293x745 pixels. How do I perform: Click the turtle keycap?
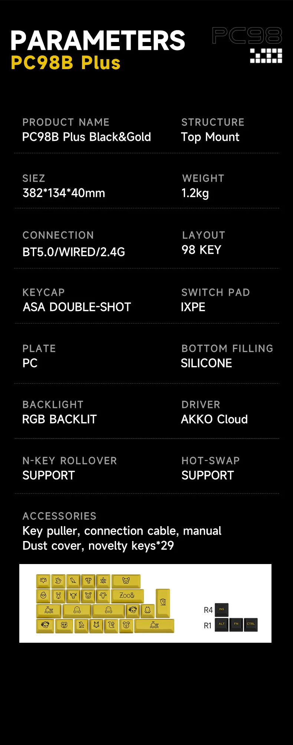pyautogui.click(x=103, y=580)
